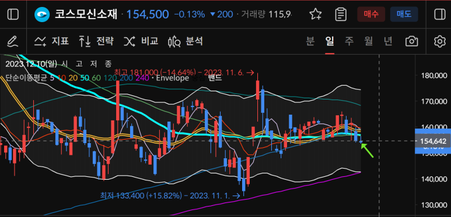Open the drawing pen tool
Screen dimensions: 451x217
tap(13, 41)
